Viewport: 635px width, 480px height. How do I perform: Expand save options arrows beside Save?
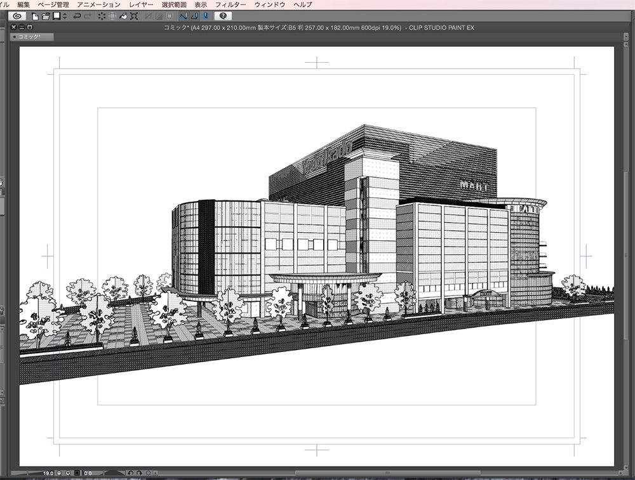click(65, 16)
